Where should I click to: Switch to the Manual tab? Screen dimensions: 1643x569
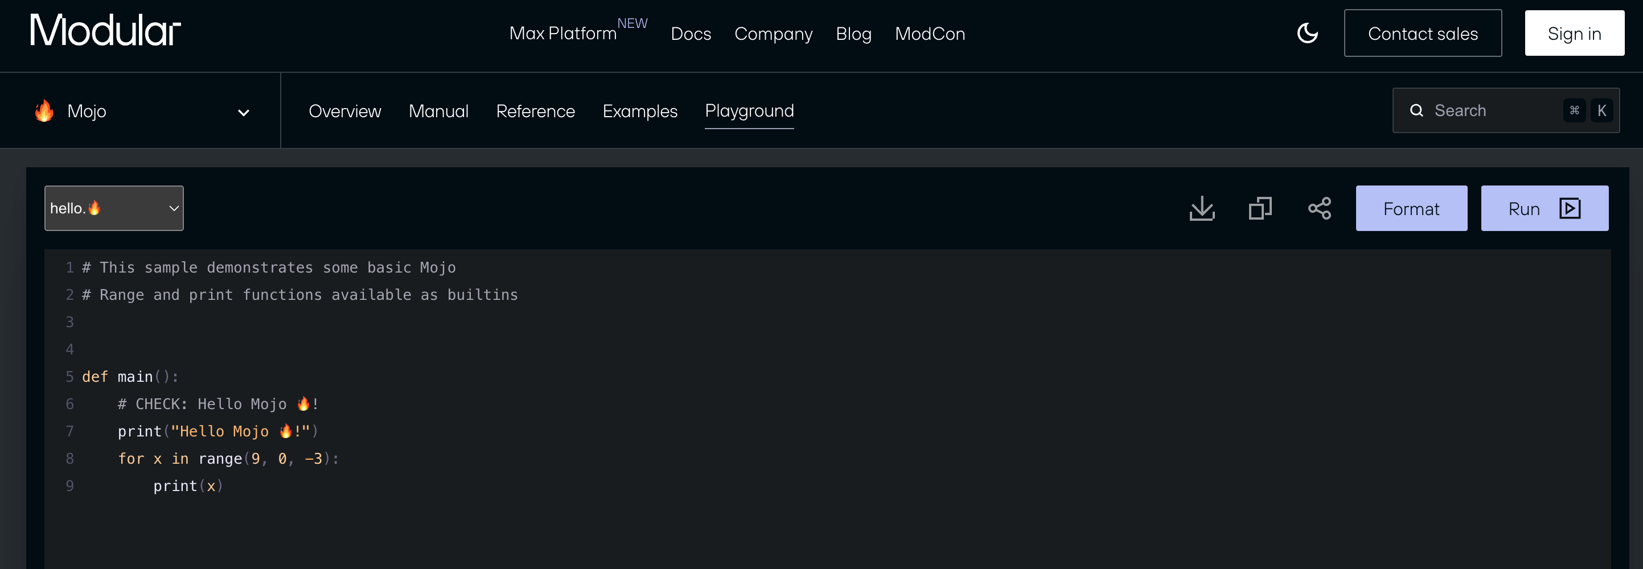pos(438,112)
